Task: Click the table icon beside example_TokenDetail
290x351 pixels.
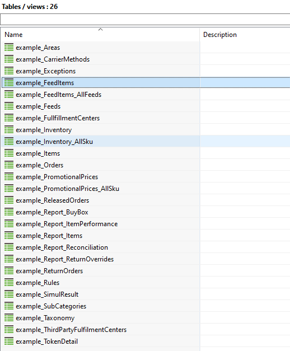Action: [9, 341]
